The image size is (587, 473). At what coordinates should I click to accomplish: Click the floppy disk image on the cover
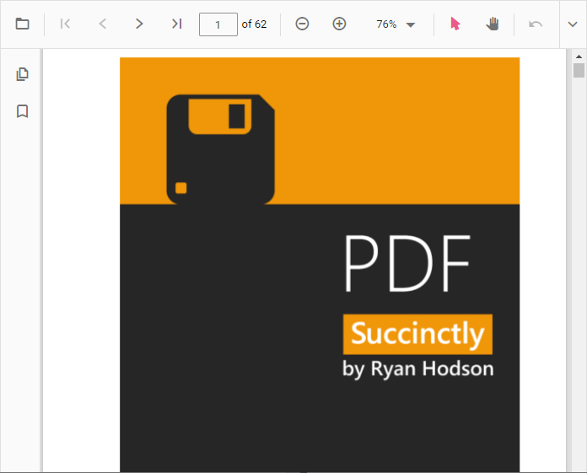click(220, 149)
